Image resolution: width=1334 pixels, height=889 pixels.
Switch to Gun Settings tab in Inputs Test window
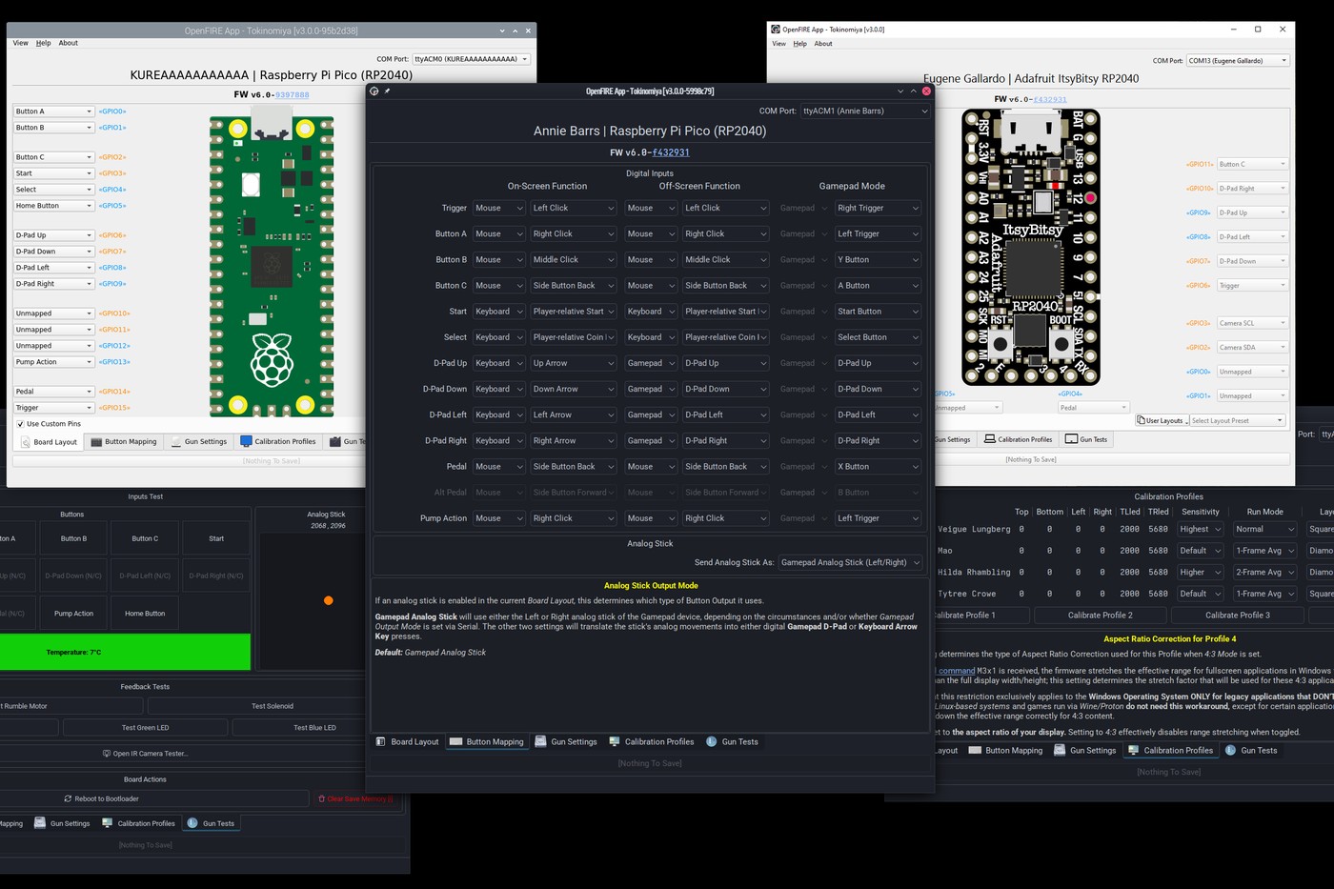62,823
